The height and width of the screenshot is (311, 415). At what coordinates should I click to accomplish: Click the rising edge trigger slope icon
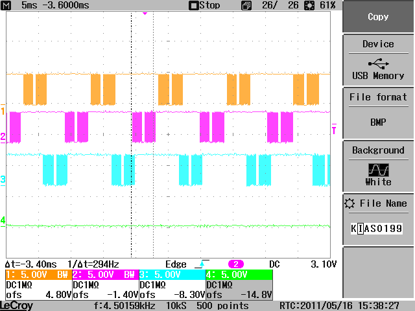click(x=202, y=264)
